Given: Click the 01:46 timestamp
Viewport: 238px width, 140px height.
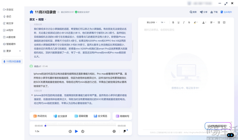Looking at the screenshot, I should click(45, 66).
